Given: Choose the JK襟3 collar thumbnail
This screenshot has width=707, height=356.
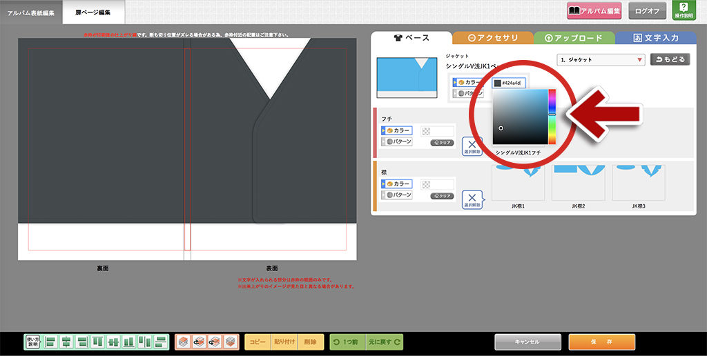Looking at the screenshot, I should pos(639,183).
